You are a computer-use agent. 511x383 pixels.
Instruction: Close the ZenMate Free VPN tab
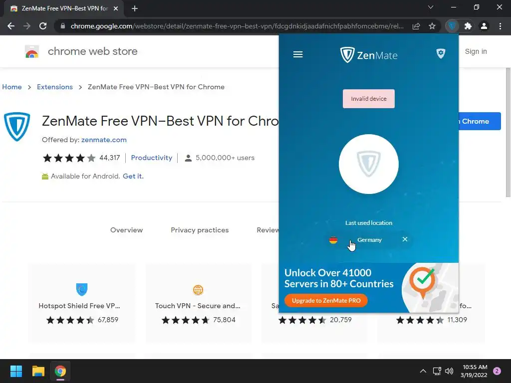[116, 8]
